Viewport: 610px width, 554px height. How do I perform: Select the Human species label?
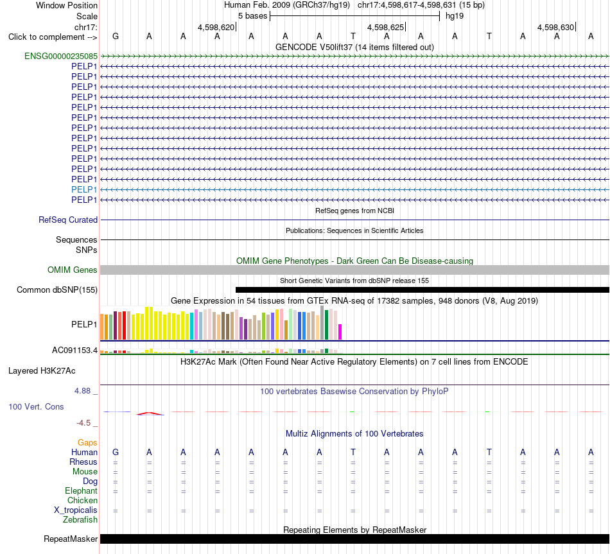84,452
